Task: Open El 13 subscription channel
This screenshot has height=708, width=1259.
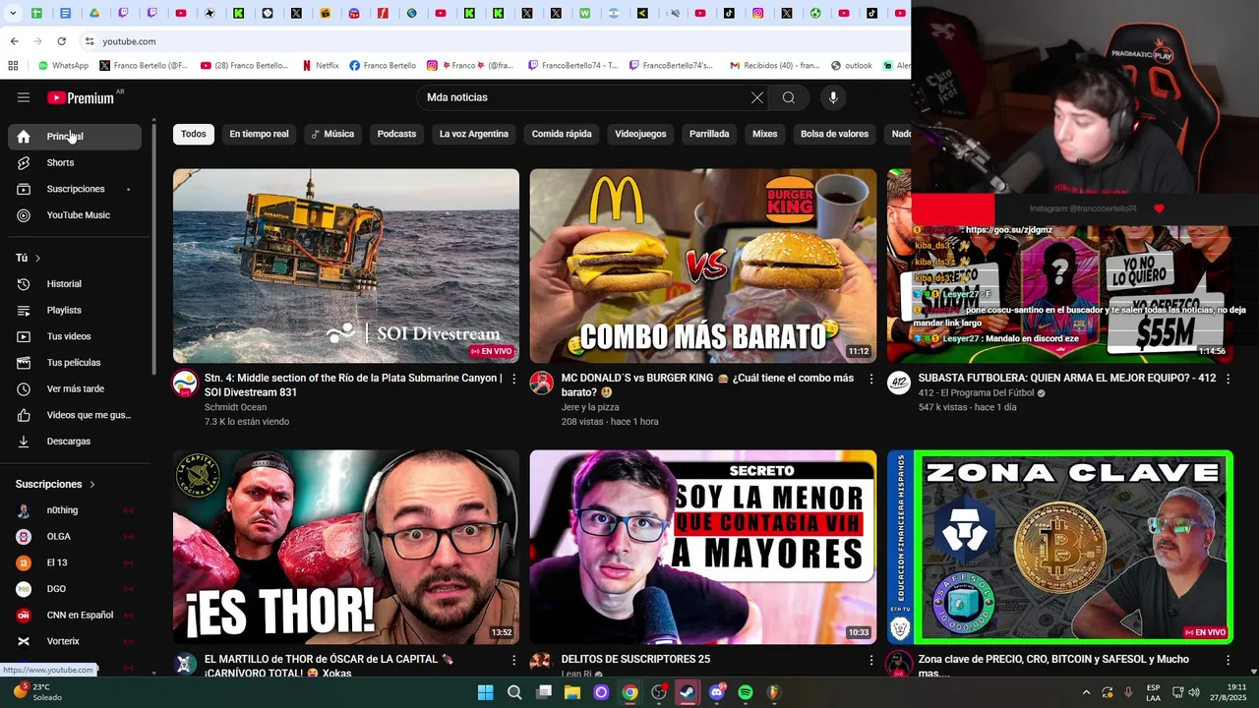Action: [75, 562]
